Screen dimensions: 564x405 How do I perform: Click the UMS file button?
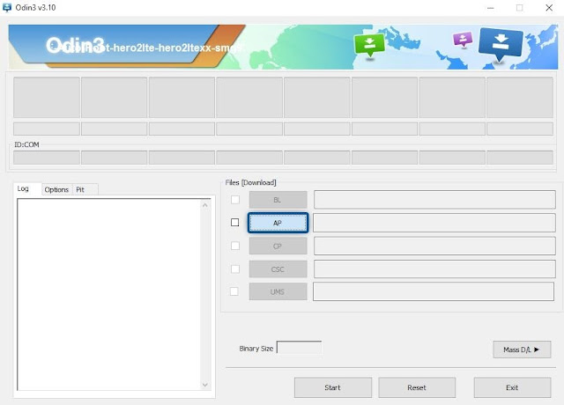click(x=278, y=291)
